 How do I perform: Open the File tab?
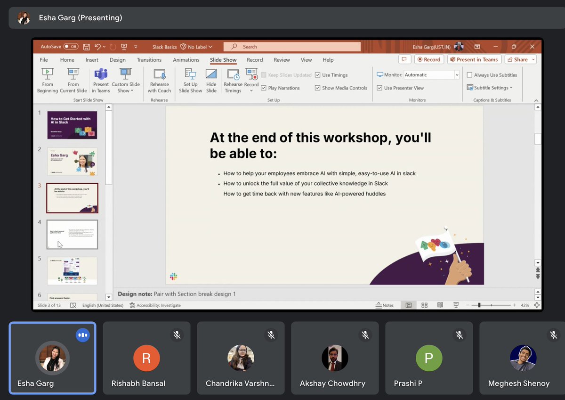(x=44, y=60)
